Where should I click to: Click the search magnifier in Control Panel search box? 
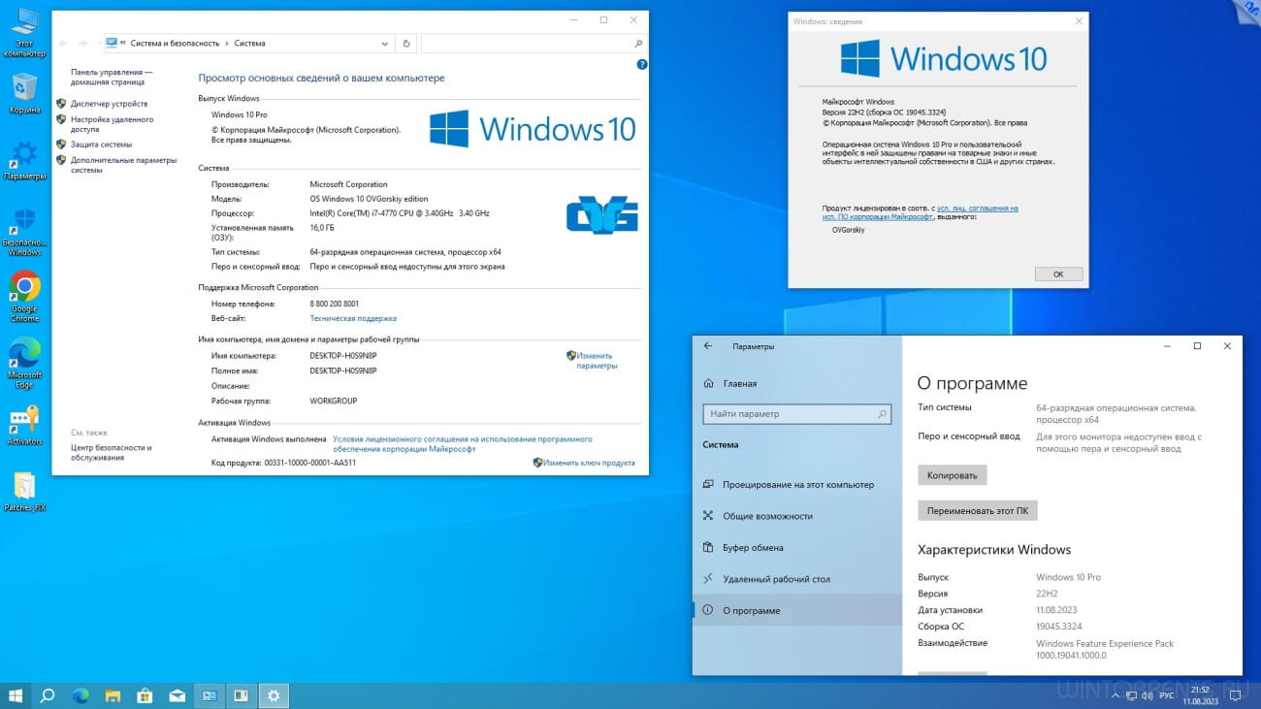tap(637, 43)
